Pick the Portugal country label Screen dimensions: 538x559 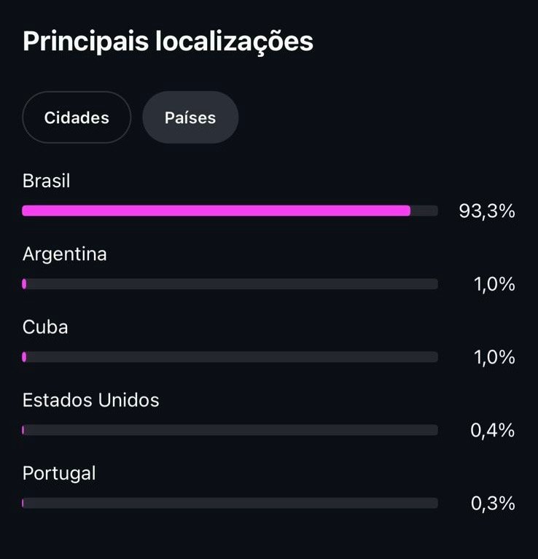[x=59, y=473]
